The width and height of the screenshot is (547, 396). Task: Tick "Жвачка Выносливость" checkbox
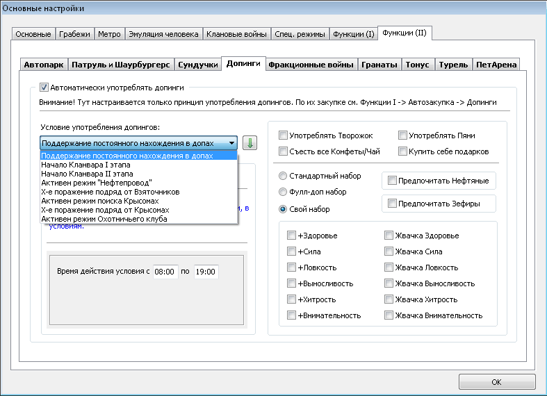click(x=389, y=283)
